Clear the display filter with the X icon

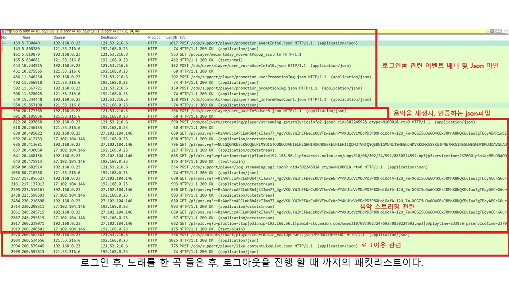tap(492, 31)
